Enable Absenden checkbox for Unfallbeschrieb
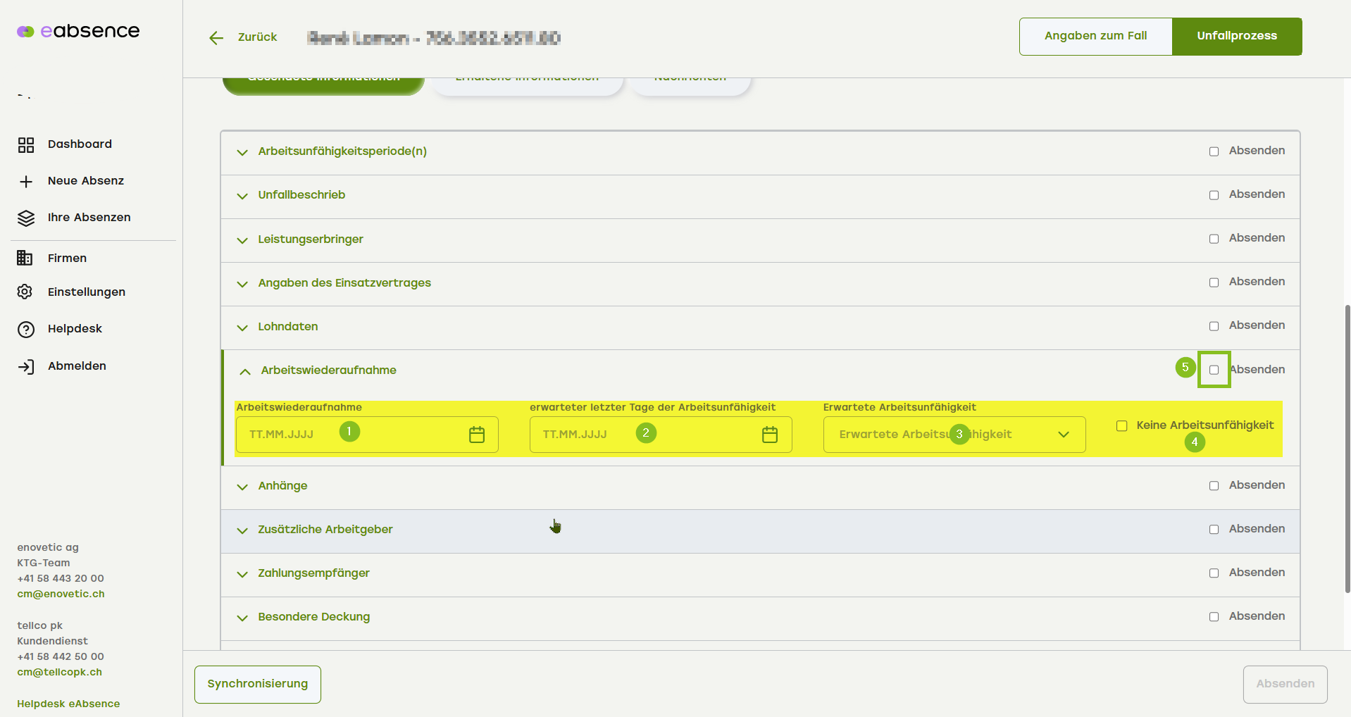 [x=1214, y=195]
